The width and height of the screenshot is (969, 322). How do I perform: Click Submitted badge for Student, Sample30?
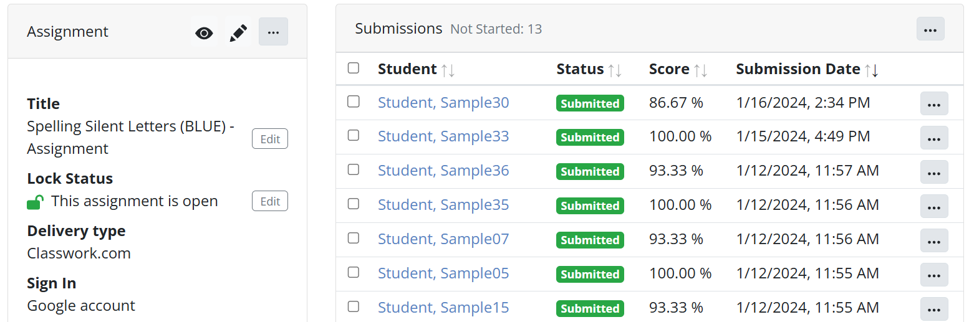[x=590, y=103]
